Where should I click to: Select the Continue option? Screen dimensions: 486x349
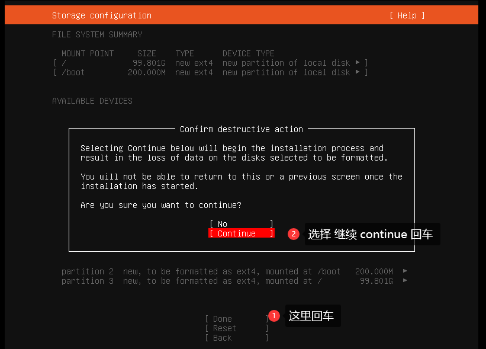(241, 233)
